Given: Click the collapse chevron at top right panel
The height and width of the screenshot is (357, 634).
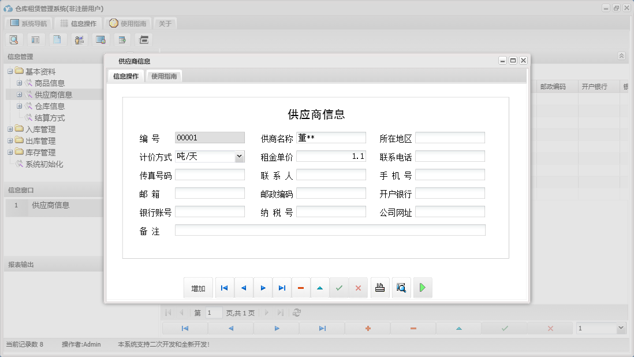Looking at the screenshot, I should (x=621, y=55).
